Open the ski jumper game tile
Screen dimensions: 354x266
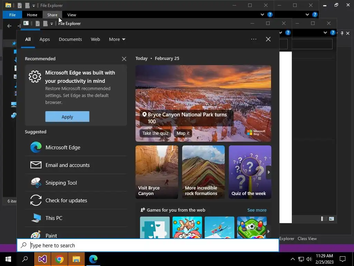220,227
